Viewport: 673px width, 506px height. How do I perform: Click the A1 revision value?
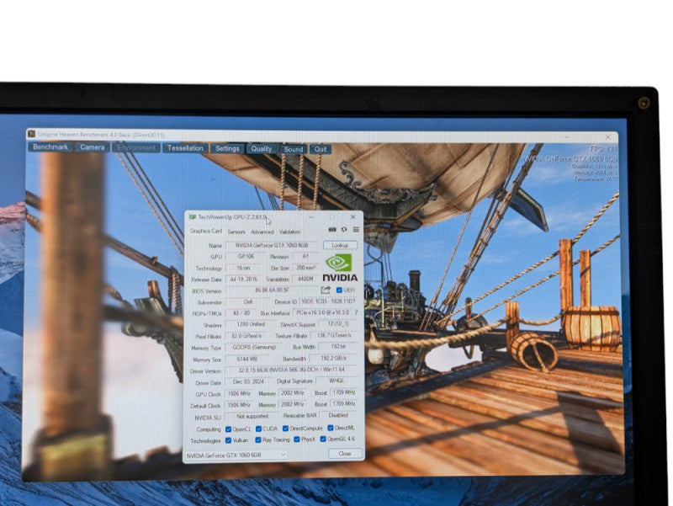(305, 256)
